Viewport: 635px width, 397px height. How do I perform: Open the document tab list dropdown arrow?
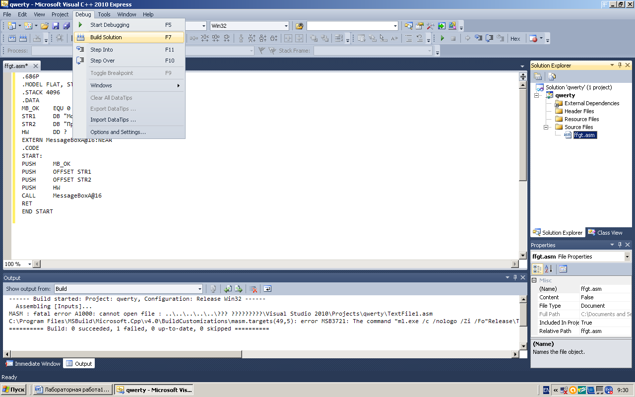522,66
